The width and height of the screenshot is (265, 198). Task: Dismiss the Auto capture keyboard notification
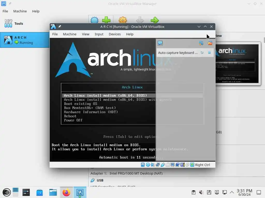pyautogui.click(x=209, y=53)
